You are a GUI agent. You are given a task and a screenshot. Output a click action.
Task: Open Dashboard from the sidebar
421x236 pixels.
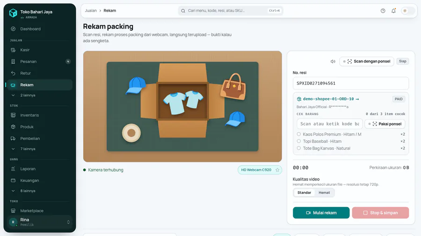click(x=39, y=29)
